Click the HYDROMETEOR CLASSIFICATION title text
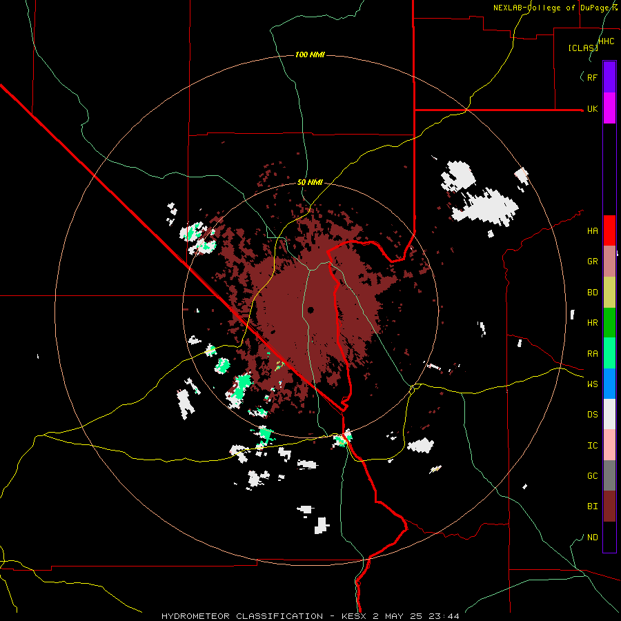This screenshot has width=621, height=621. 242,616
